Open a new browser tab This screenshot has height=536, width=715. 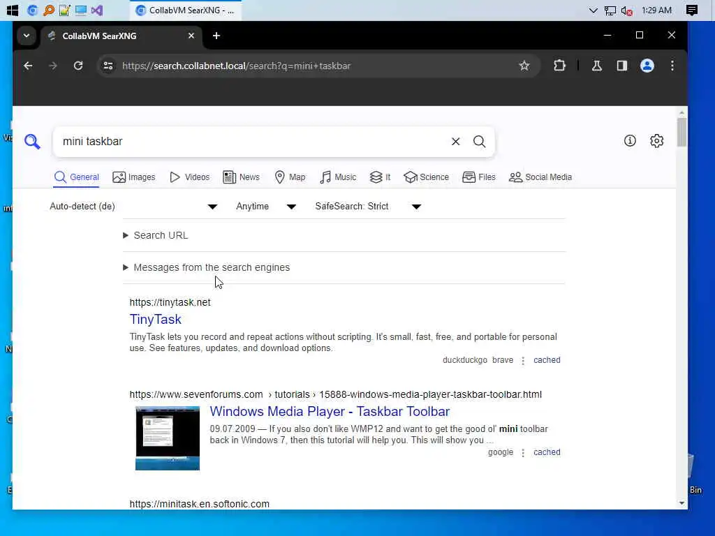[216, 36]
